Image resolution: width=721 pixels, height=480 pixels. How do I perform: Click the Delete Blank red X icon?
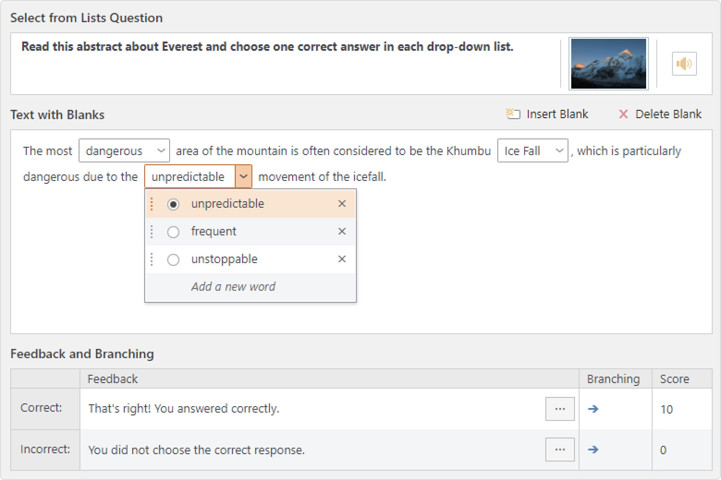pos(623,114)
